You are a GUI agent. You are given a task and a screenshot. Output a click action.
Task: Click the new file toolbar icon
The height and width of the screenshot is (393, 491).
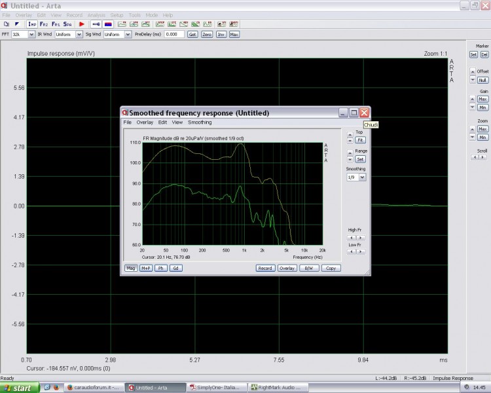click(x=7, y=24)
